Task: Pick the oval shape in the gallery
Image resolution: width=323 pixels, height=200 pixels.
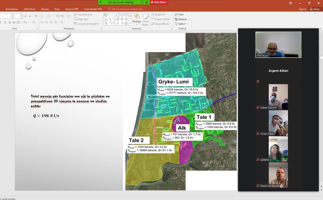Action: 122,15
